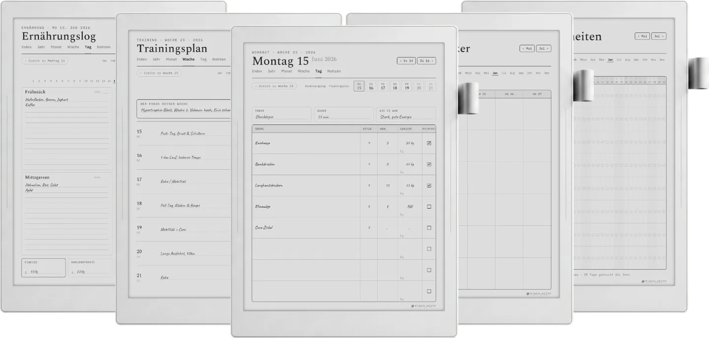Select day chip Mo 15
709x338 pixels.
click(359, 86)
